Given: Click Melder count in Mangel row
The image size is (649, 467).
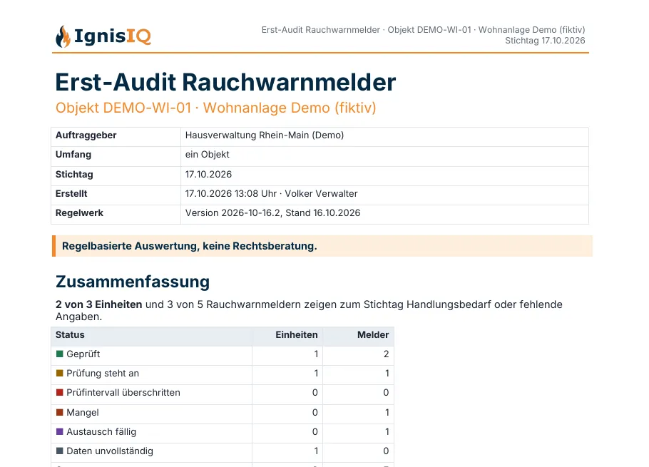Looking at the screenshot, I should 387,412.
